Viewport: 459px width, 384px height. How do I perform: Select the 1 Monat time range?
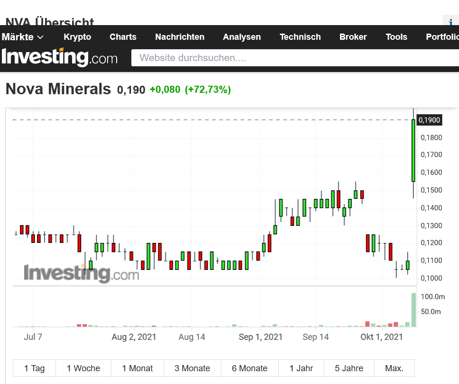(x=138, y=368)
